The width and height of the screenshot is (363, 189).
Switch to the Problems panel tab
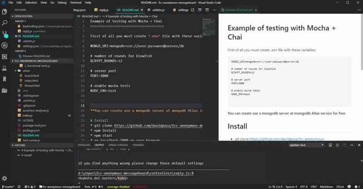coord(84,145)
